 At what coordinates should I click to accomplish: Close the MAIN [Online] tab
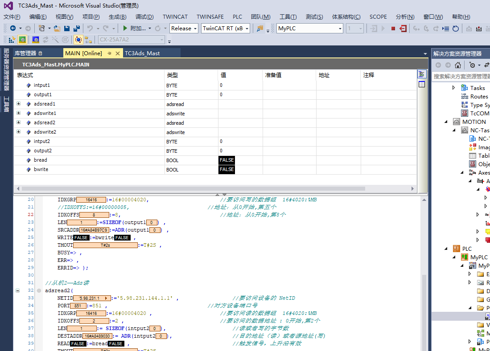point(118,53)
